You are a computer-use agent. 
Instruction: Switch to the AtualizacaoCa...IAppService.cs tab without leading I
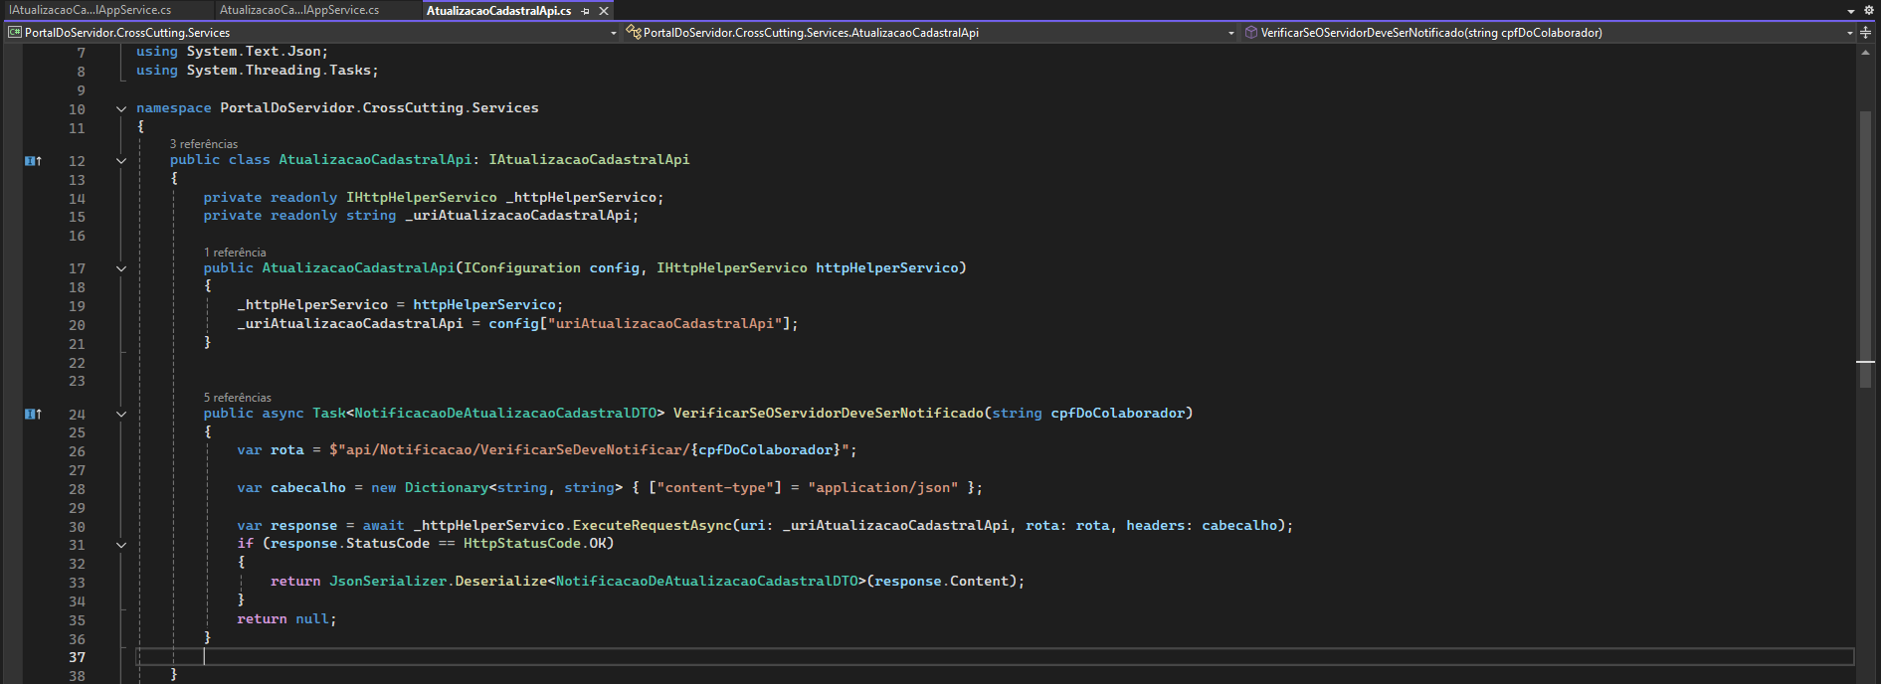click(299, 10)
